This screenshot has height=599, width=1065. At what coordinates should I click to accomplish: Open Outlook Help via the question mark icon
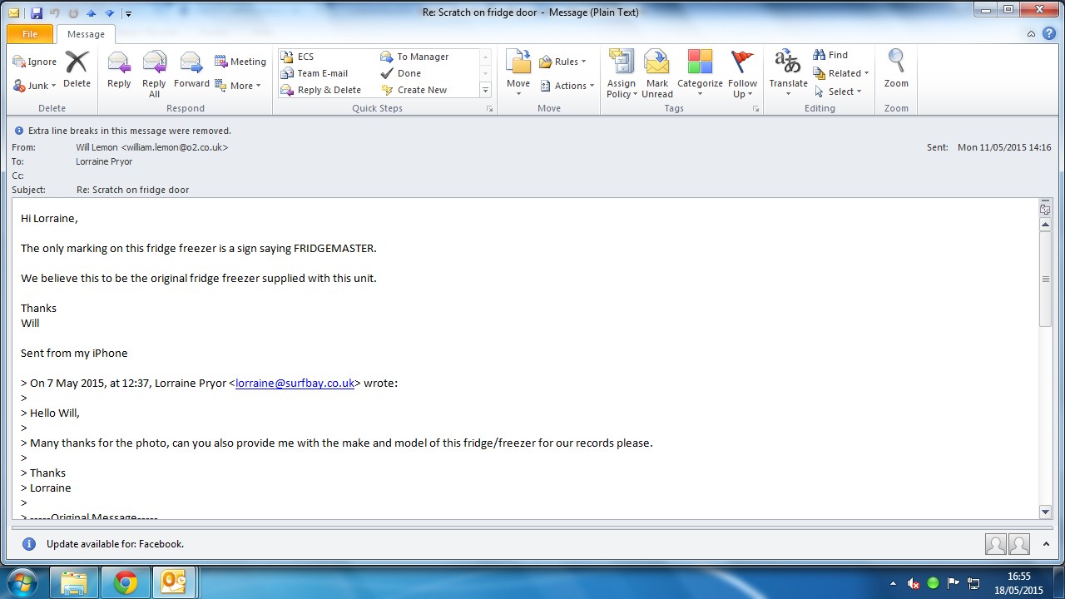(x=1048, y=34)
